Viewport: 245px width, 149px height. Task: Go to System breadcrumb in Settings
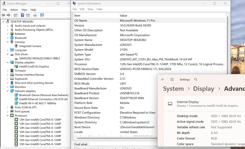click(x=174, y=88)
